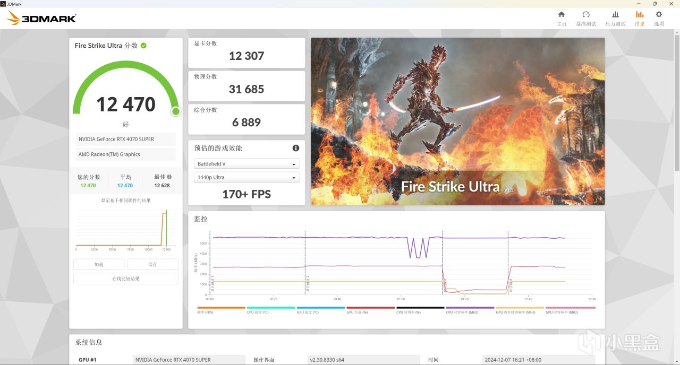Click the 3DMark title bar app icon
The width and height of the screenshot is (680, 365).
coord(3,3)
